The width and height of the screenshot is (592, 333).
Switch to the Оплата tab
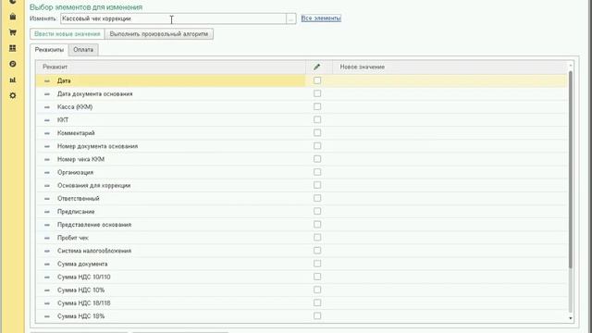coord(83,50)
